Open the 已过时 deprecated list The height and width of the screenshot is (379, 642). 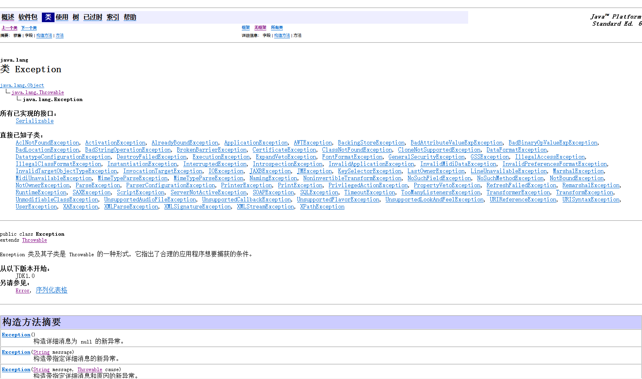coord(92,17)
